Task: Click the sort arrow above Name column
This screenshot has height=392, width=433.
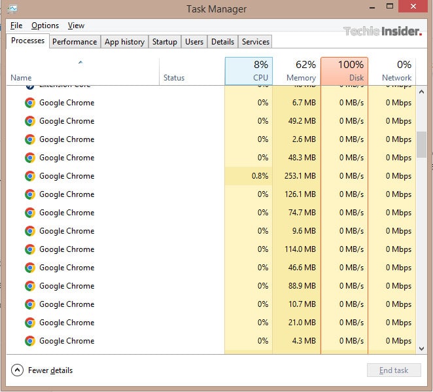Action: (80, 63)
